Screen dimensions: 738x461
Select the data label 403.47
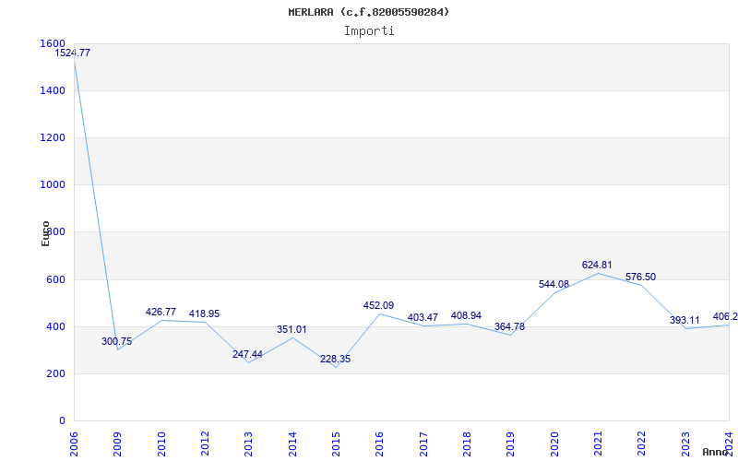pos(423,317)
